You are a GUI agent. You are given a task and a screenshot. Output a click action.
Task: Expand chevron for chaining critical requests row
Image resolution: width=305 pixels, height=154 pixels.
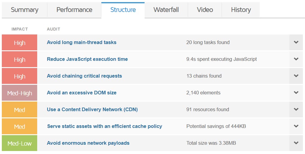(296, 76)
